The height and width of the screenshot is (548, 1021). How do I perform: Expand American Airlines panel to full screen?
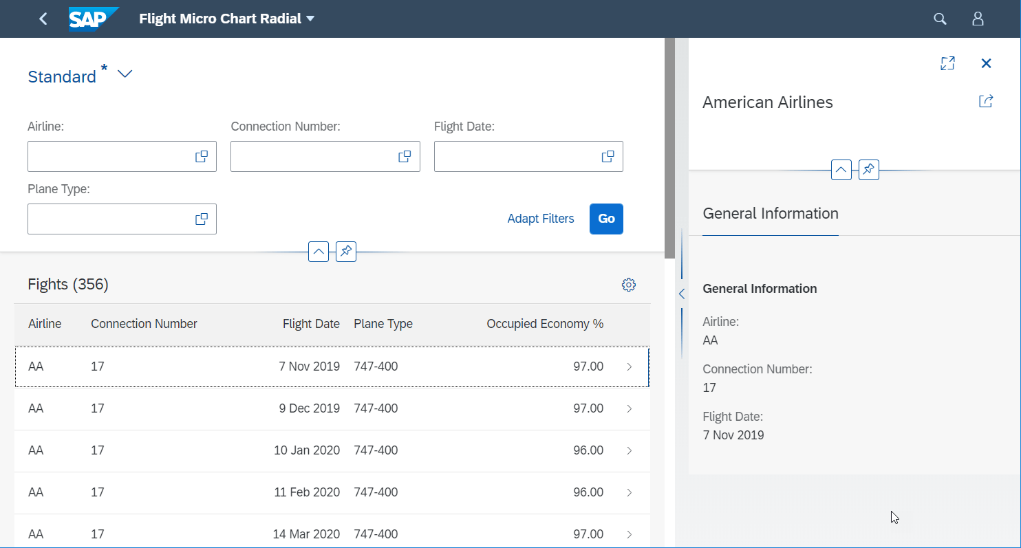947,63
